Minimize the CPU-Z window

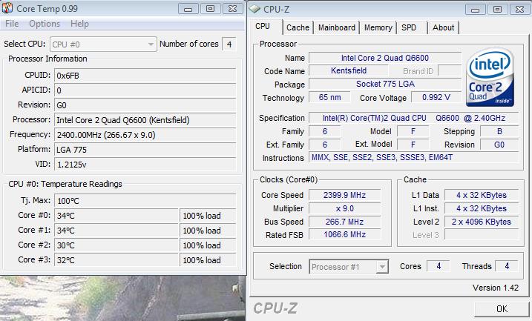coord(476,10)
